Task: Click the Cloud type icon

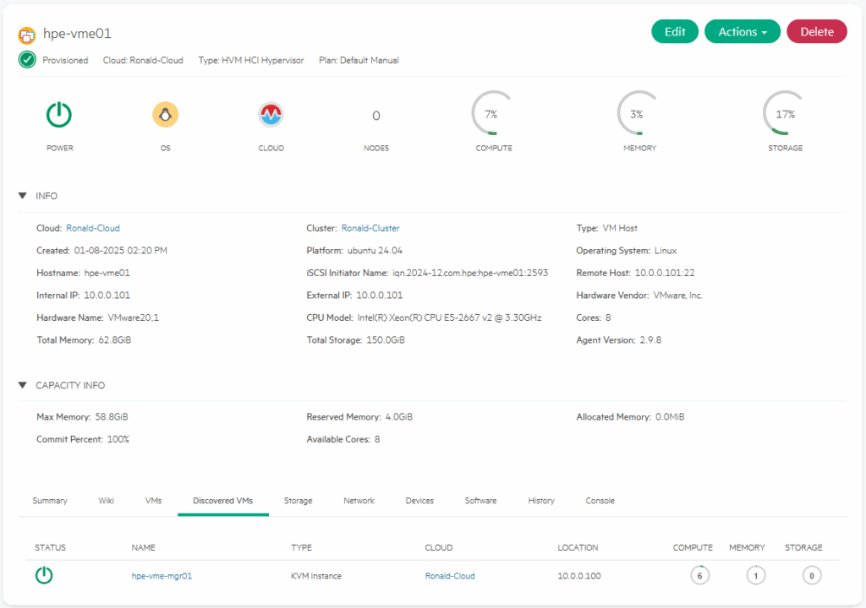Action: point(271,114)
